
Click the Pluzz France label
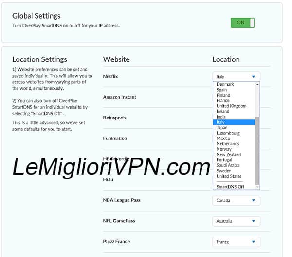tap(116, 242)
